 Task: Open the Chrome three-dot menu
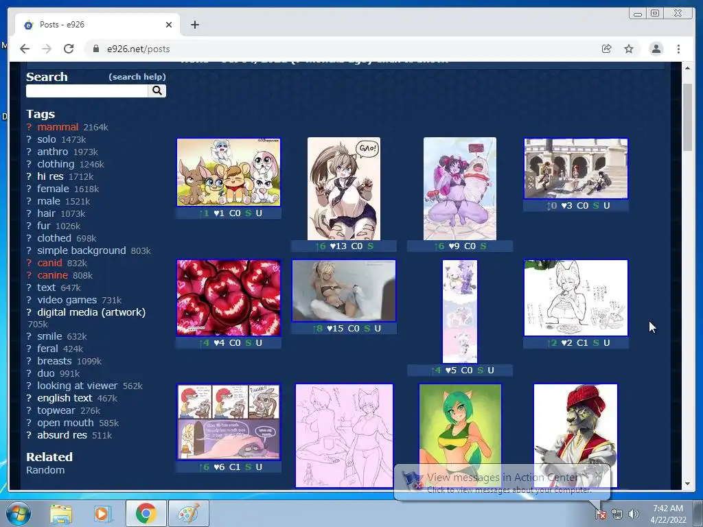pyautogui.click(x=678, y=49)
